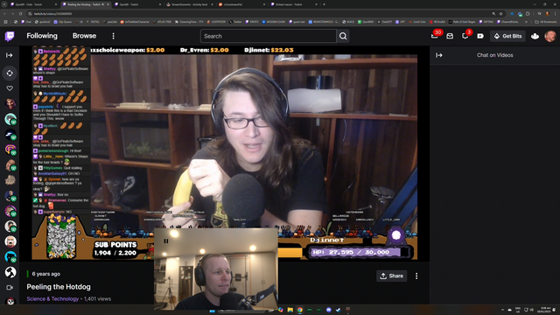Open the Science & Technology category link
This screenshot has width=560, height=315.
coord(52,299)
